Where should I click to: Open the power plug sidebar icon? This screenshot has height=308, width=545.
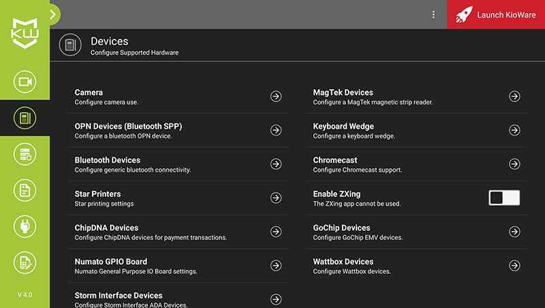(25, 226)
